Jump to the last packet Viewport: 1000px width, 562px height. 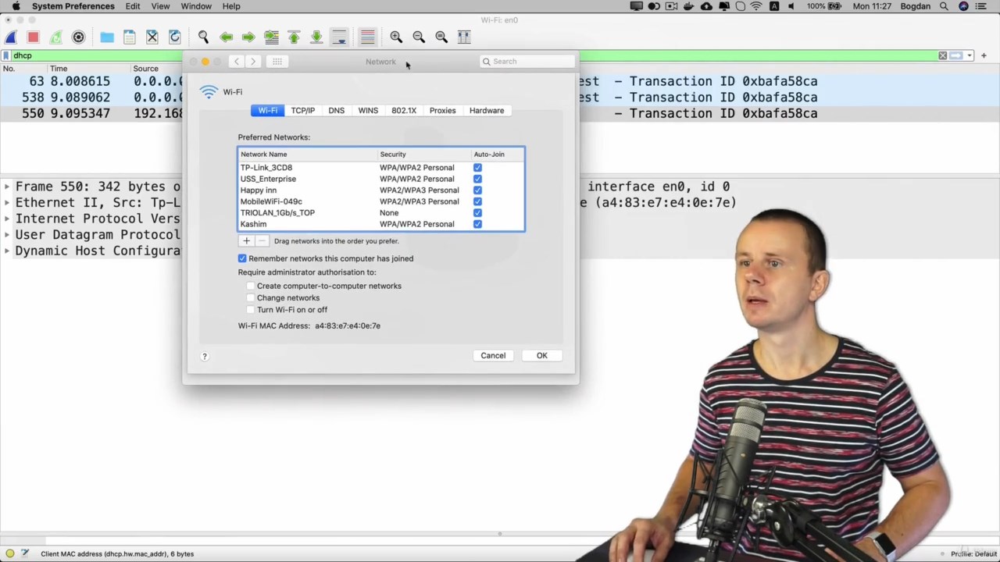[316, 37]
